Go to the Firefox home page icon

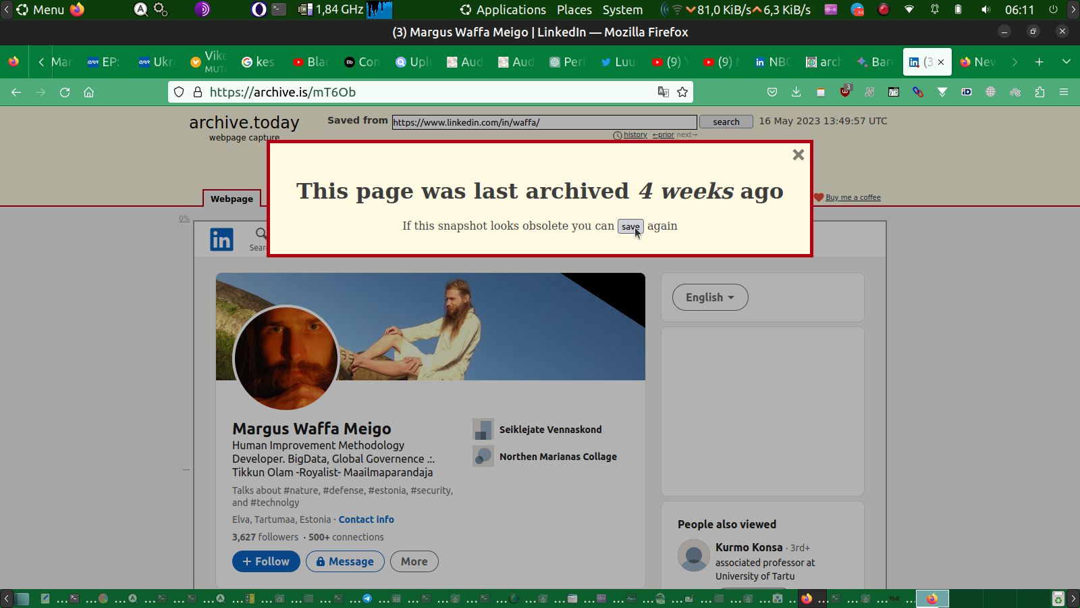pos(88,93)
